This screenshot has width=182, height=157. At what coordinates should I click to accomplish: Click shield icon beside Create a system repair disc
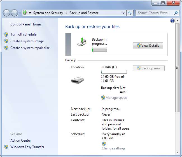pos(6,48)
